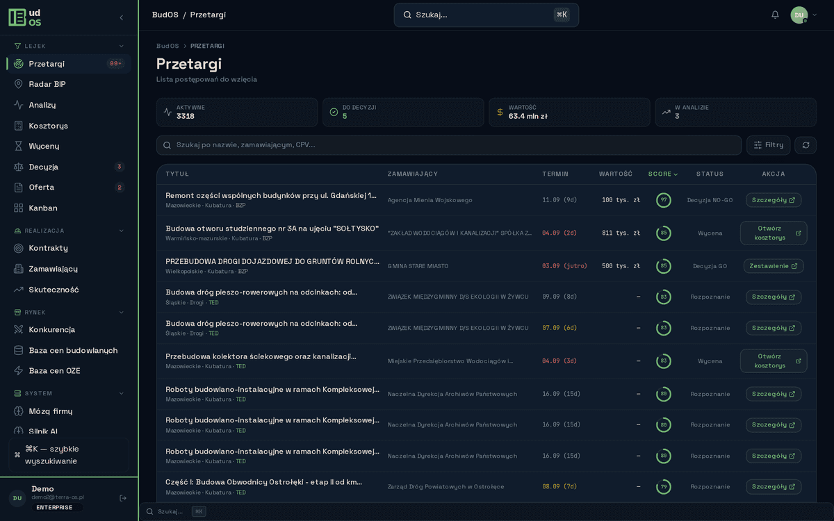Viewport: 834px width, 521px height.
Task: Click the Mózg firmy brain icon
Action: [x=19, y=411]
